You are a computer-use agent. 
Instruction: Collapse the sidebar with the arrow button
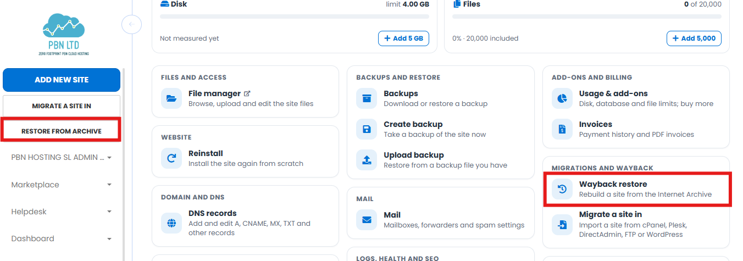coord(131,24)
